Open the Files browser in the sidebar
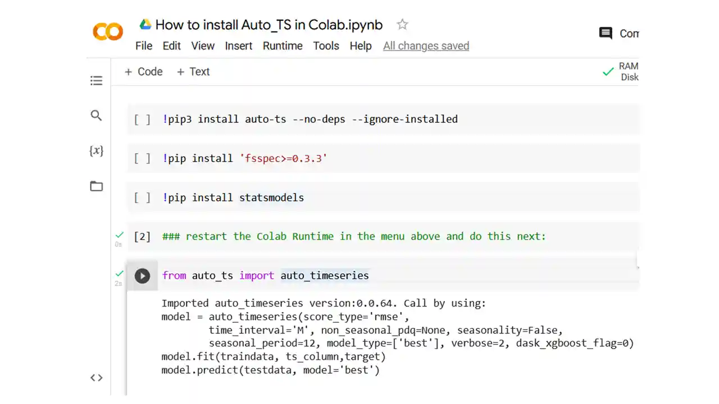 tap(96, 186)
